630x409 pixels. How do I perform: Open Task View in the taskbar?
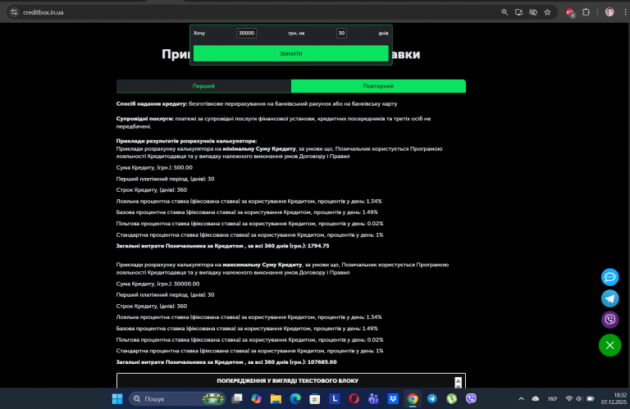click(237, 398)
